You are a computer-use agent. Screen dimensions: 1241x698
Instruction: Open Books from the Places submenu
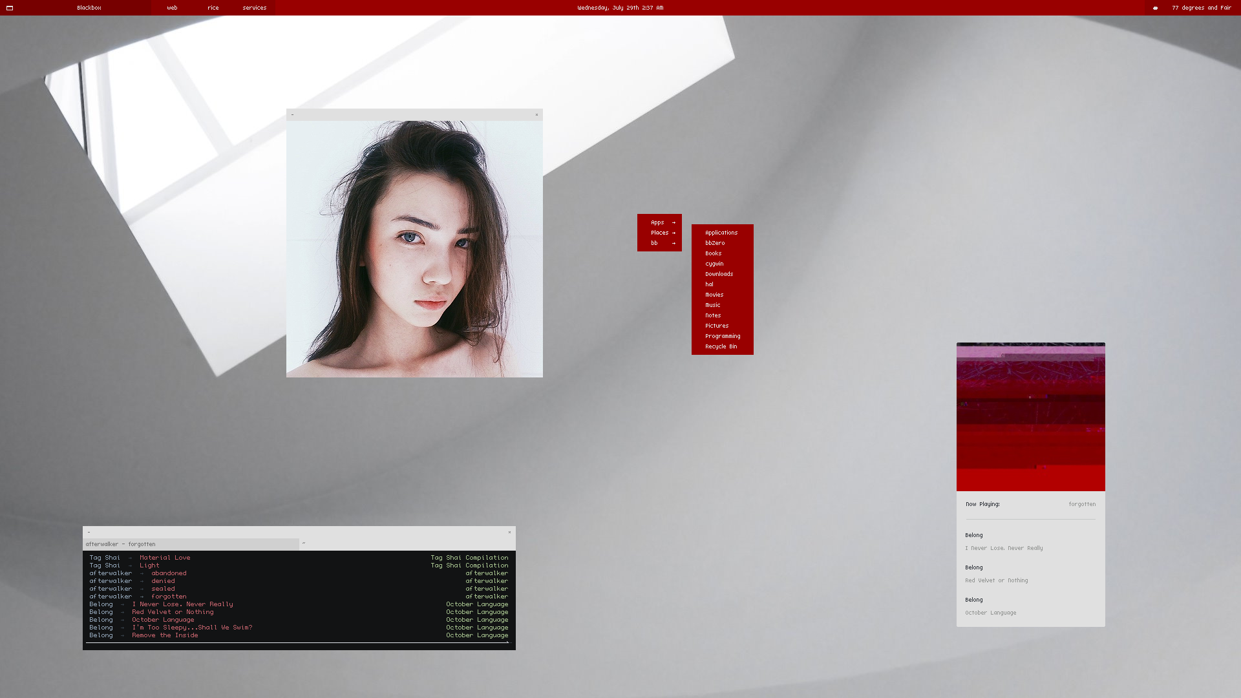722,253
